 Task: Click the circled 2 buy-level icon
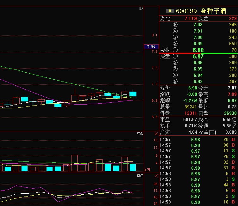pos(175,63)
